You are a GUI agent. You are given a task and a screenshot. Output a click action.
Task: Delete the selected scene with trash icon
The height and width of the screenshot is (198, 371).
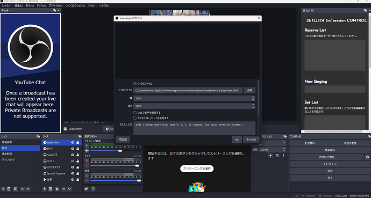coord(9,189)
